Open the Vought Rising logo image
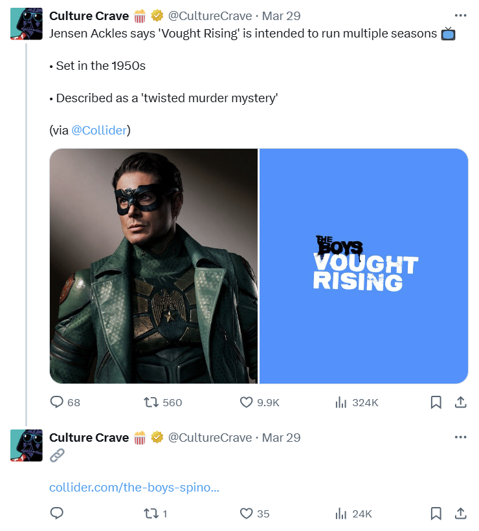Screen dimensions: 479x531 (364, 266)
